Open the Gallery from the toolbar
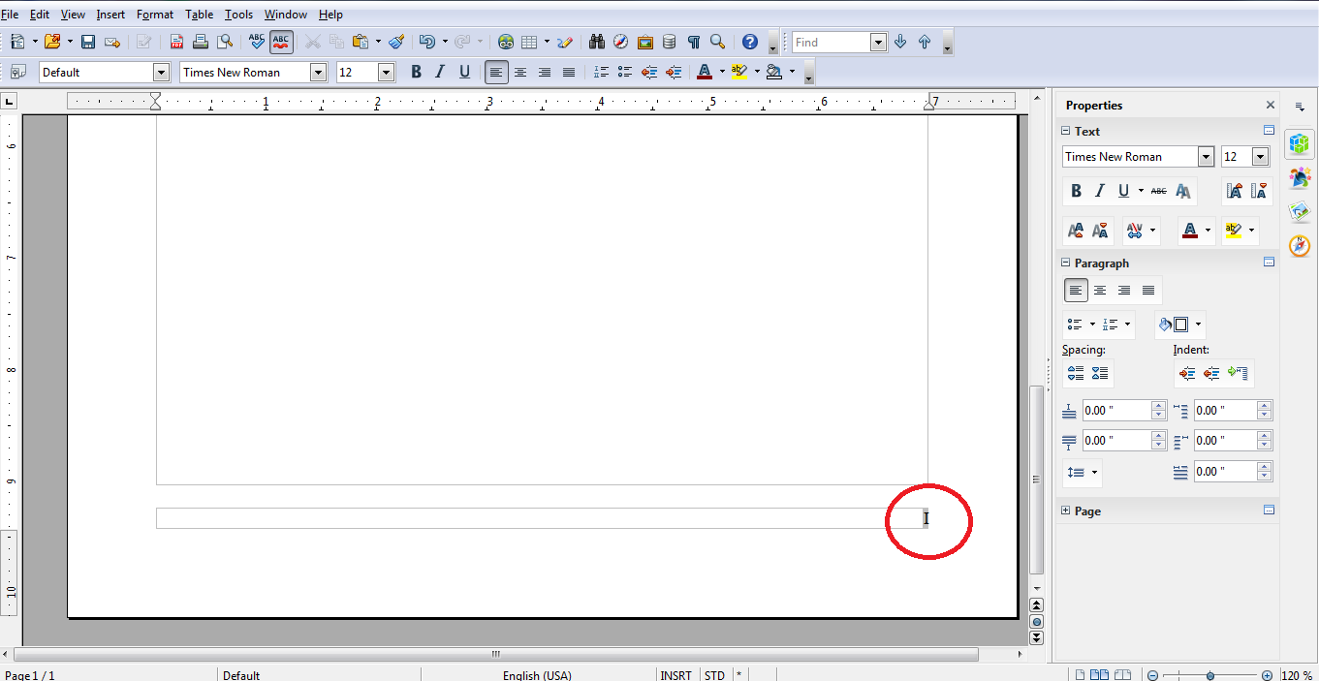Viewport: 1319px width, 681px height. [x=644, y=42]
